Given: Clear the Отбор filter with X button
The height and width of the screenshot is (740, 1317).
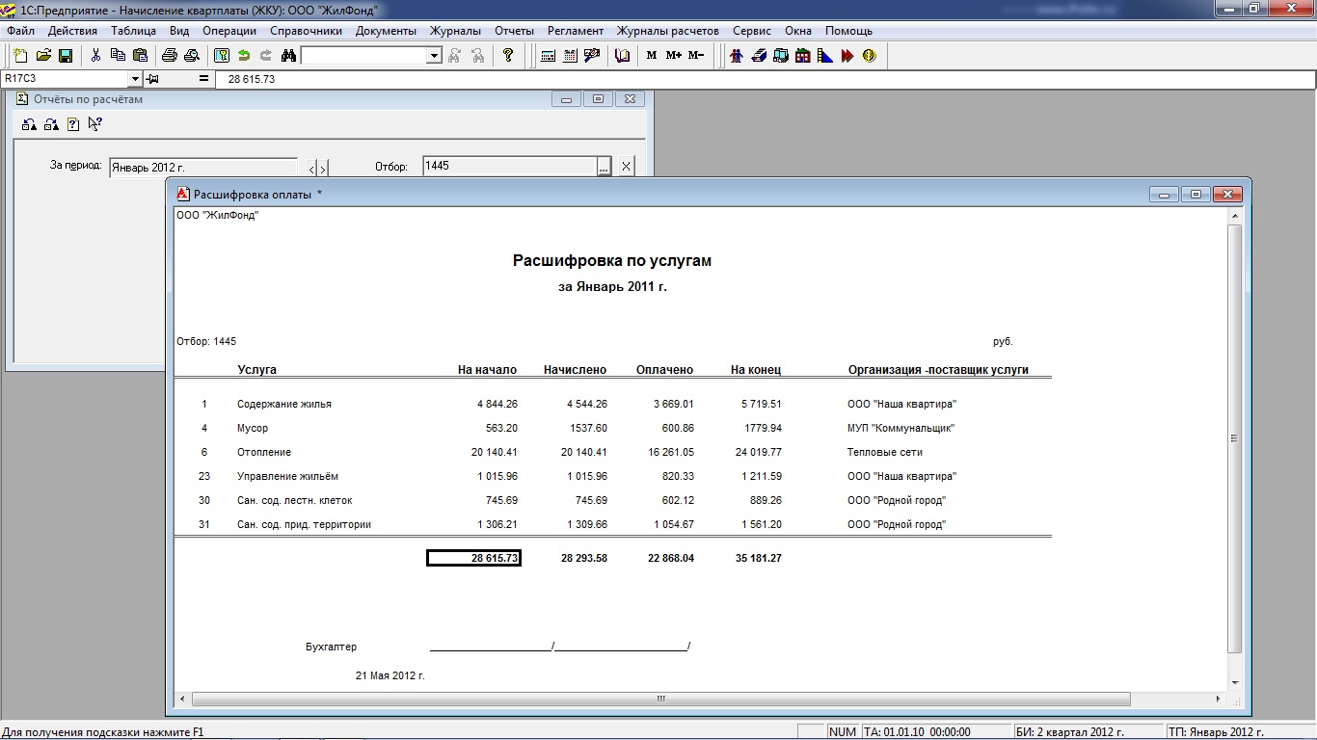Looking at the screenshot, I should pyautogui.click(x=626, y=167).
